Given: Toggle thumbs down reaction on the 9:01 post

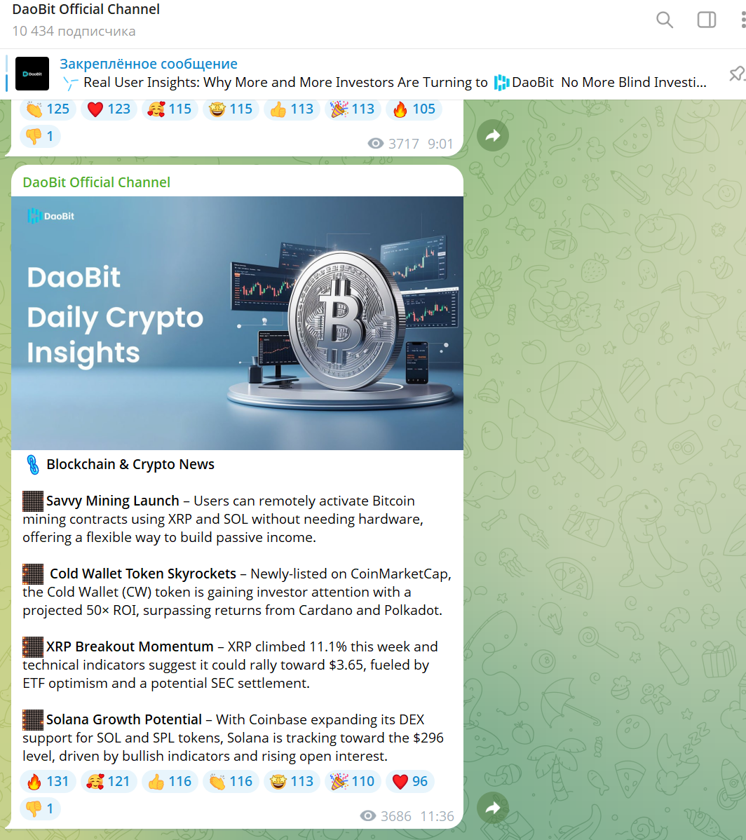Looking at the screenshot, I should pos(40,136).
